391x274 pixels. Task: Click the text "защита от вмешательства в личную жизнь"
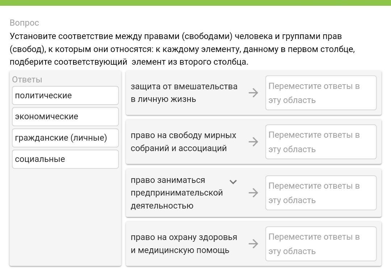[184, 93]
